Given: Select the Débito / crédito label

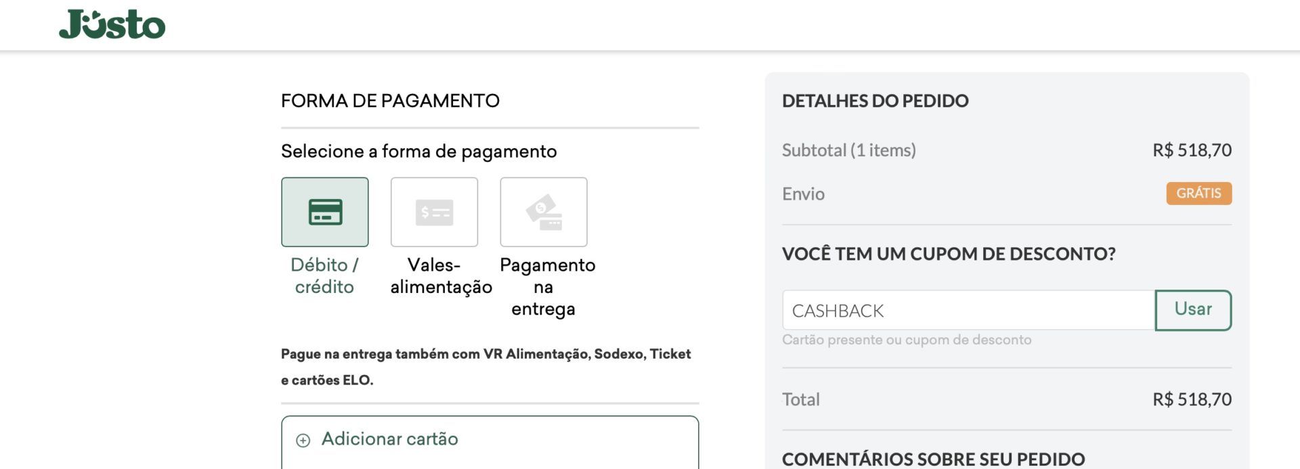Looking at the screenshot, I should [x=324, y=275].
